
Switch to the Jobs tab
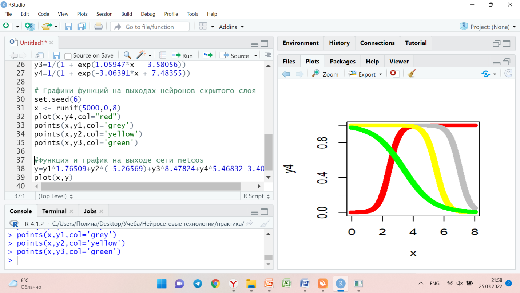click(x=90, y=211)
